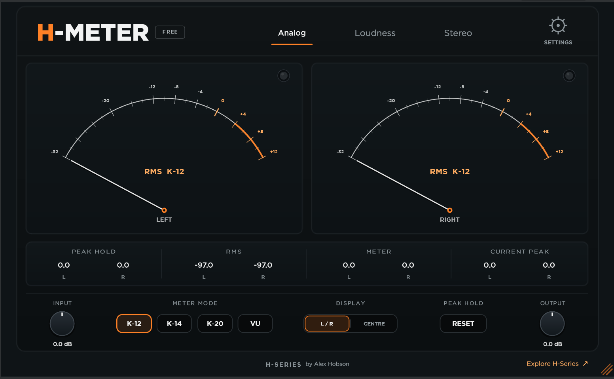Click the 0 mark on left meter scale
The image size is (614, 379).
coord(223,101)
